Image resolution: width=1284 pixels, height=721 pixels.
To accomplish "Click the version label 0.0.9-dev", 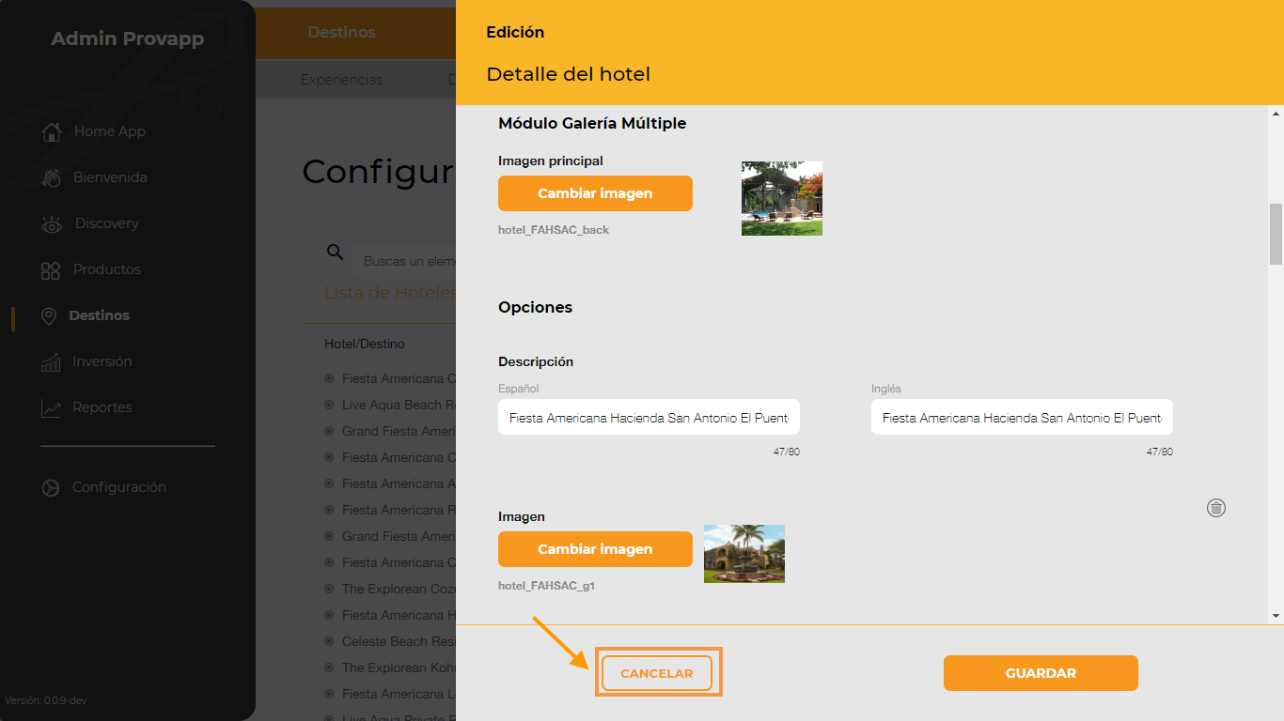I will pos(46,700).
